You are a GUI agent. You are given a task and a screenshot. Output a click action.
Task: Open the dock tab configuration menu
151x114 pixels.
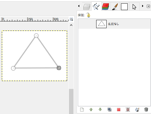click(x=148, y=6)
